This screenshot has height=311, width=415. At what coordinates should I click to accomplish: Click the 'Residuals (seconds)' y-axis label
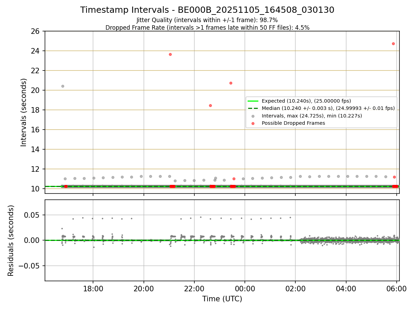11,241
